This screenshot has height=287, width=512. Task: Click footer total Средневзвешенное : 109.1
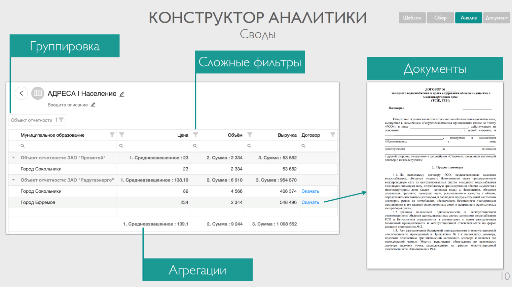[156, 224]
